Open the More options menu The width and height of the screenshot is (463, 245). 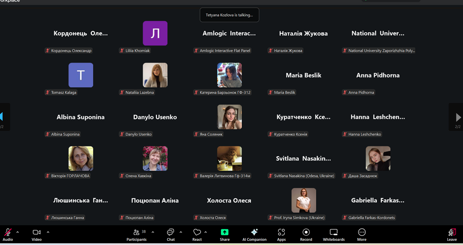pos(362,234)
